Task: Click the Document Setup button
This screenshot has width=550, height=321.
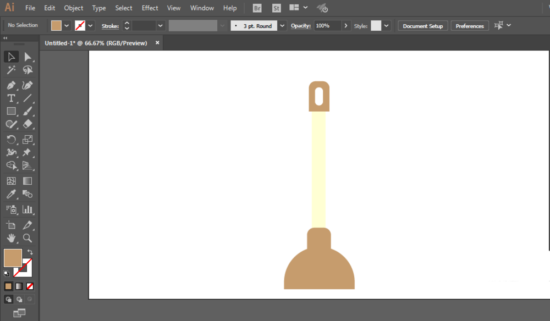Action: 422,26
